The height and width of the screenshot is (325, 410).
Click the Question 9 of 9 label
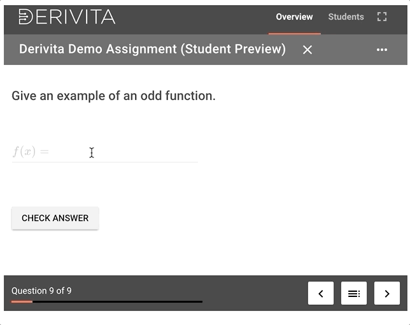click(x=41, y=291)
